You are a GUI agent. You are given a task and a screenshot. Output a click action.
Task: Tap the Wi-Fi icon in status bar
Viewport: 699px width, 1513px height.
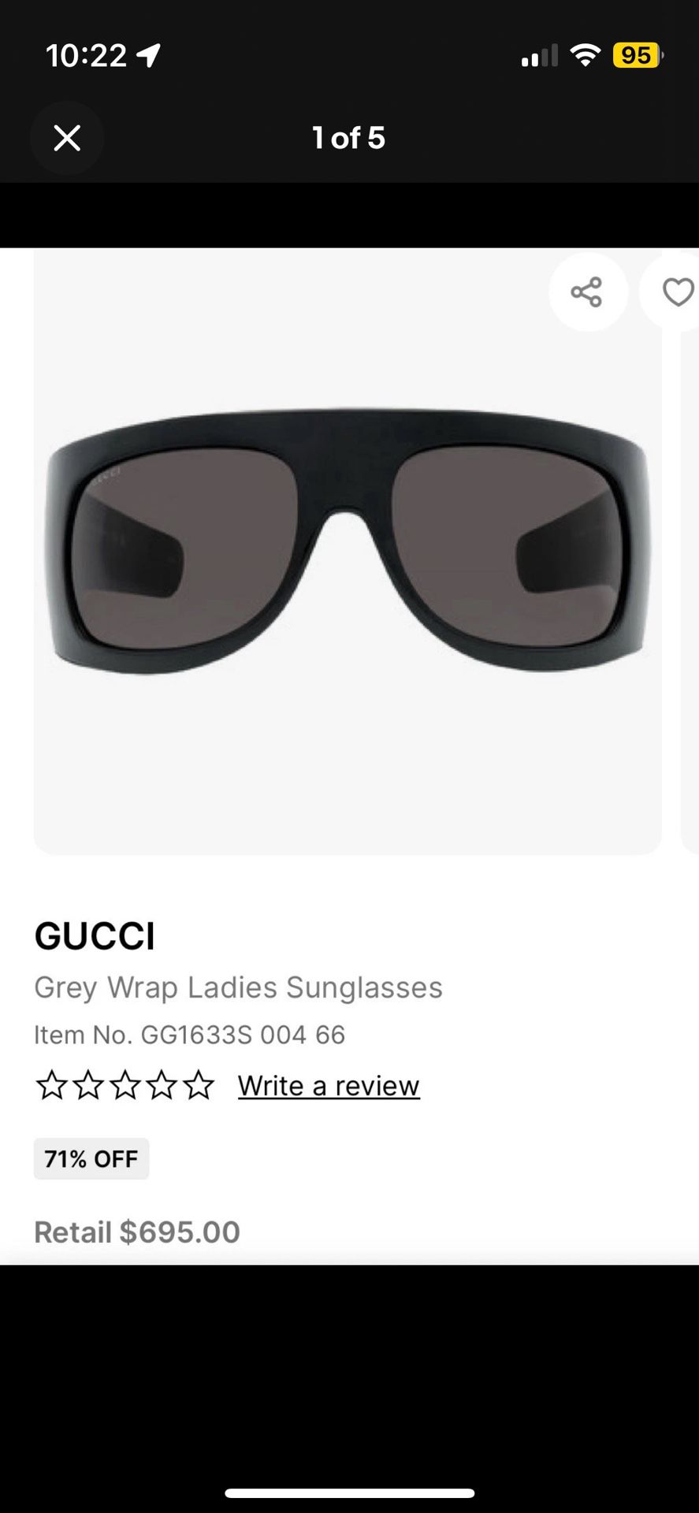pyautogui.click(x=585, y=55)
